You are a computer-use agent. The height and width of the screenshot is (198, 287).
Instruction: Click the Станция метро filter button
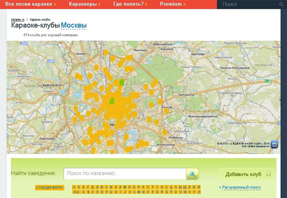[49, 188]
